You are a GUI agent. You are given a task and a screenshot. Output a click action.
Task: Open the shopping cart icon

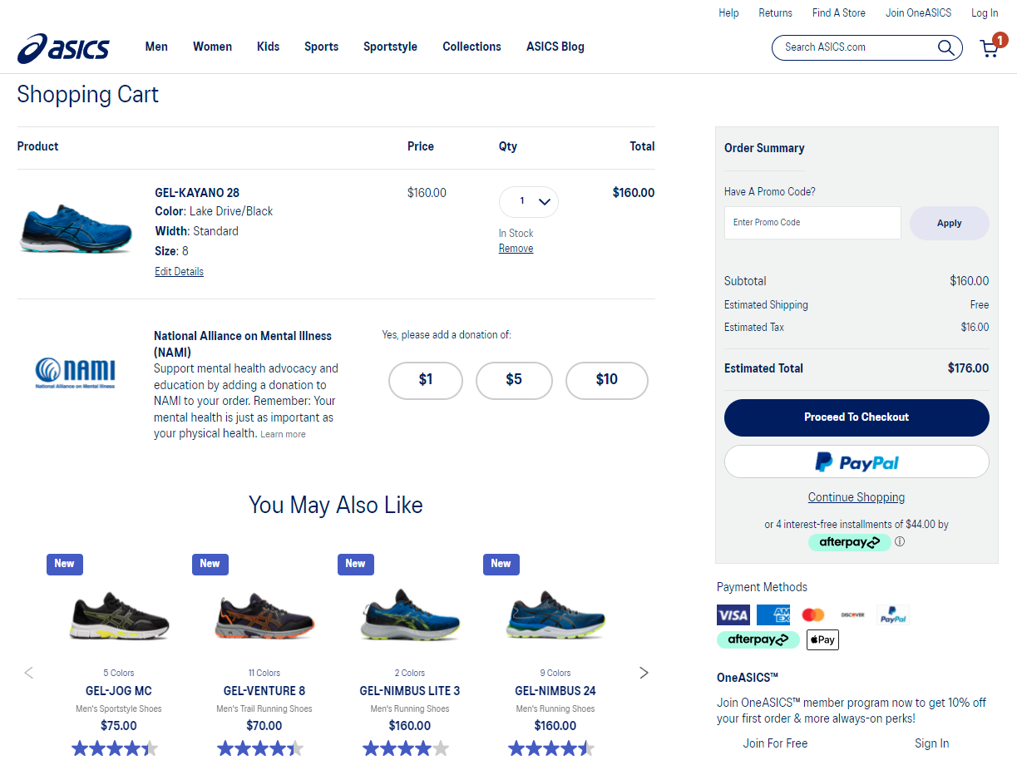click(x=990, y=48)
